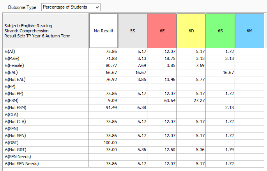Select the 6(FSM) row label

[46, 100]
